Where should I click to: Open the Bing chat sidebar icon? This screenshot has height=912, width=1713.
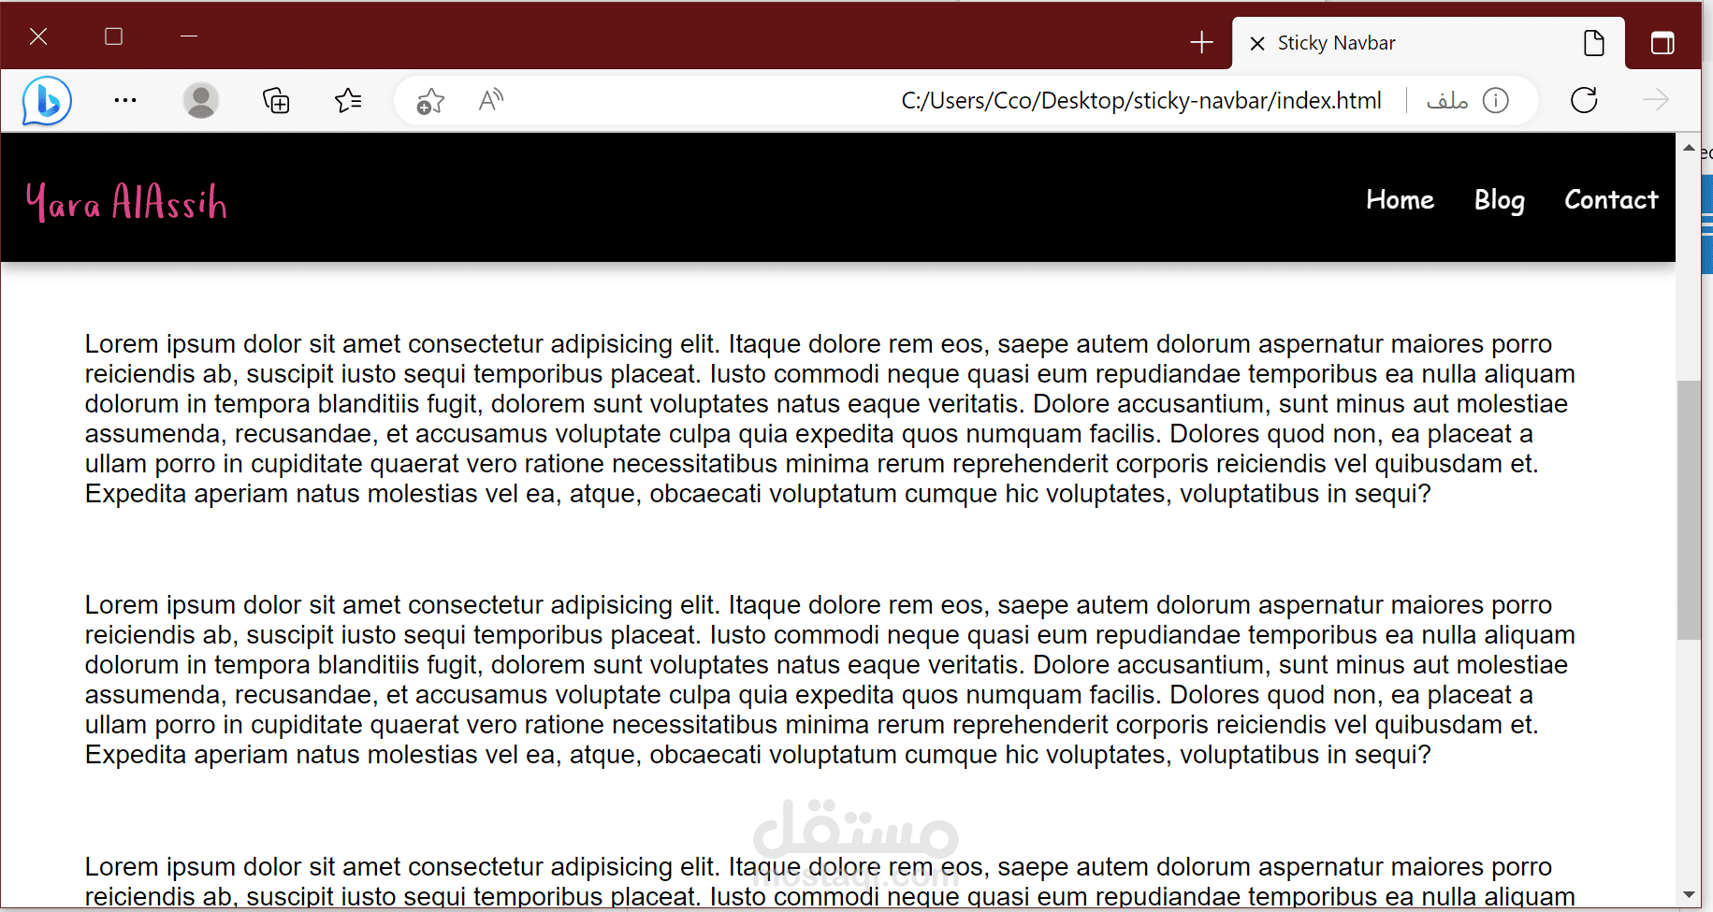tap(47, 101)
